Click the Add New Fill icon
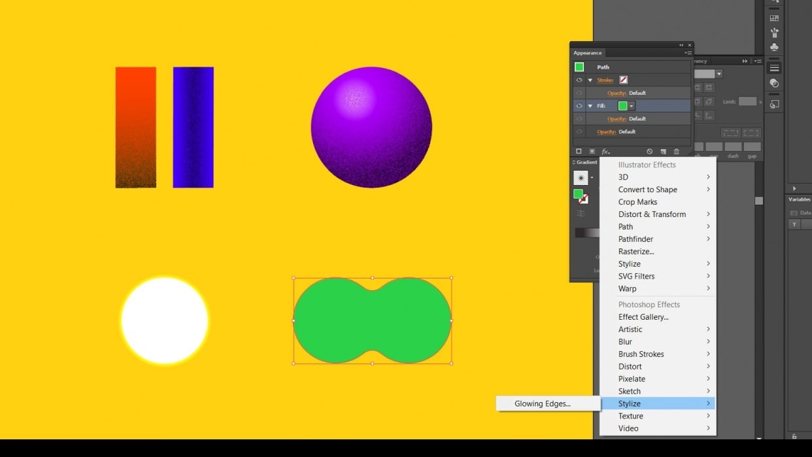 click(592, 151)
